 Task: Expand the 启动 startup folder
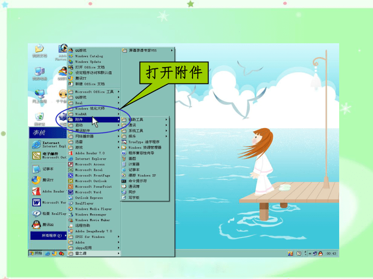coord(94,125)
